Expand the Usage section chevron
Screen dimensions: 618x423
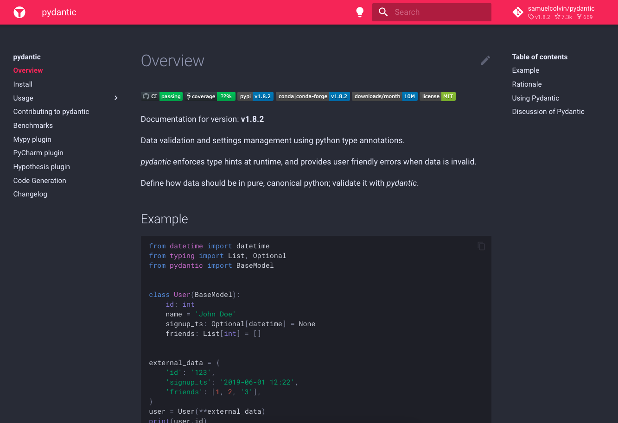click(116, 98)
